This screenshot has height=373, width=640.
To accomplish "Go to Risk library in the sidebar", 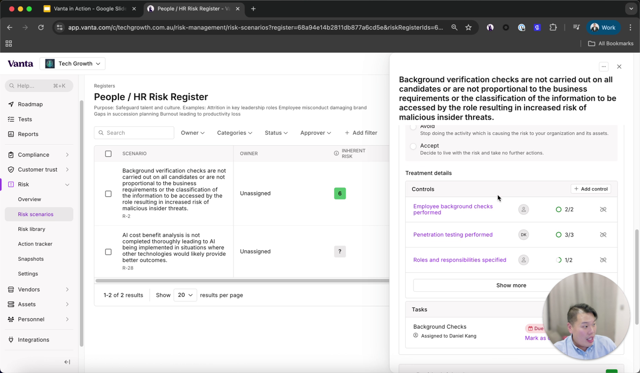I will click(31, 229).
